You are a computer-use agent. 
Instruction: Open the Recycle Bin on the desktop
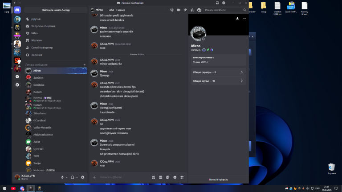click(x=331, y=169)
